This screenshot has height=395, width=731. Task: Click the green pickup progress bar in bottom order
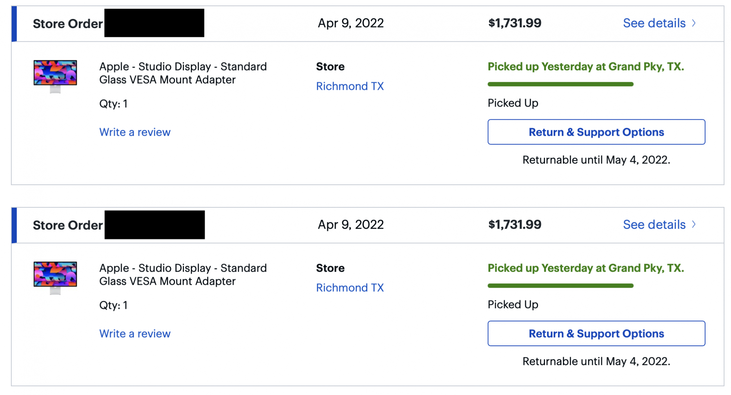click(x=560, y=286)
